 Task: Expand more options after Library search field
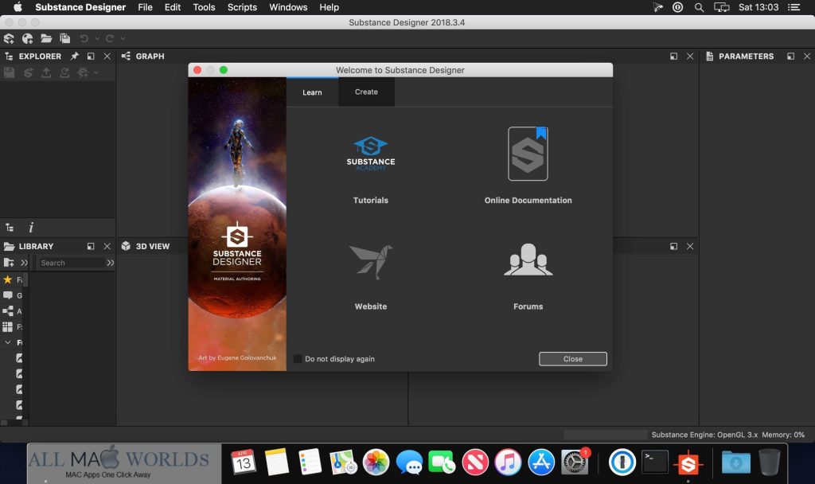click(x=110, y=263)
